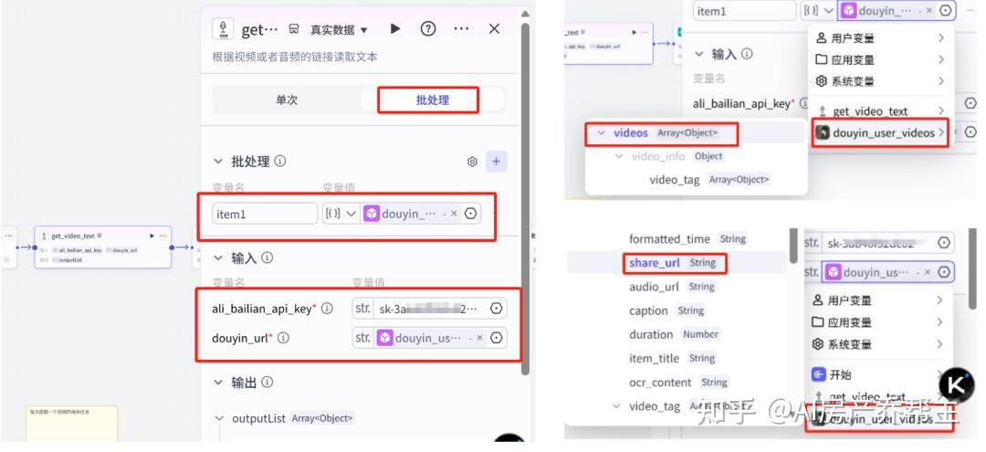The image size is (986, 452).
Task: Select the get_video_text node on canvas
Action: click(x=102, y=247)
